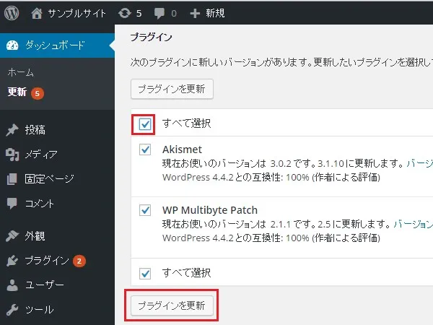Click the メディア media icon
Image resolution: width=433 pixels, height=325 pixels.
(12, 155)
